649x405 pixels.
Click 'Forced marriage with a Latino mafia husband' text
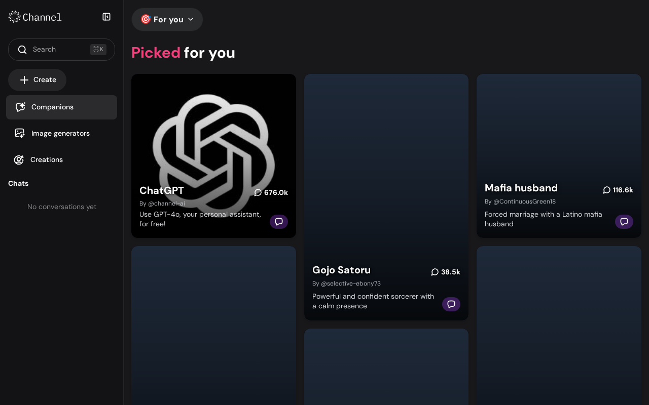tap(544, 219)
